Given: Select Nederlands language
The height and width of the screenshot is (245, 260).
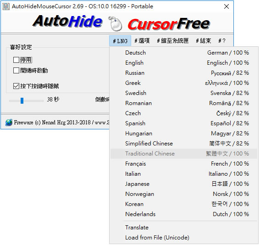Looking at the screenshot, I should point(184,214).
